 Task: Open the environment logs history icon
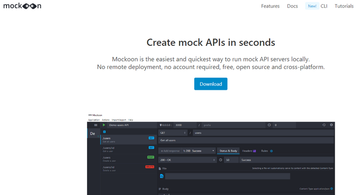tap(324, 125)
